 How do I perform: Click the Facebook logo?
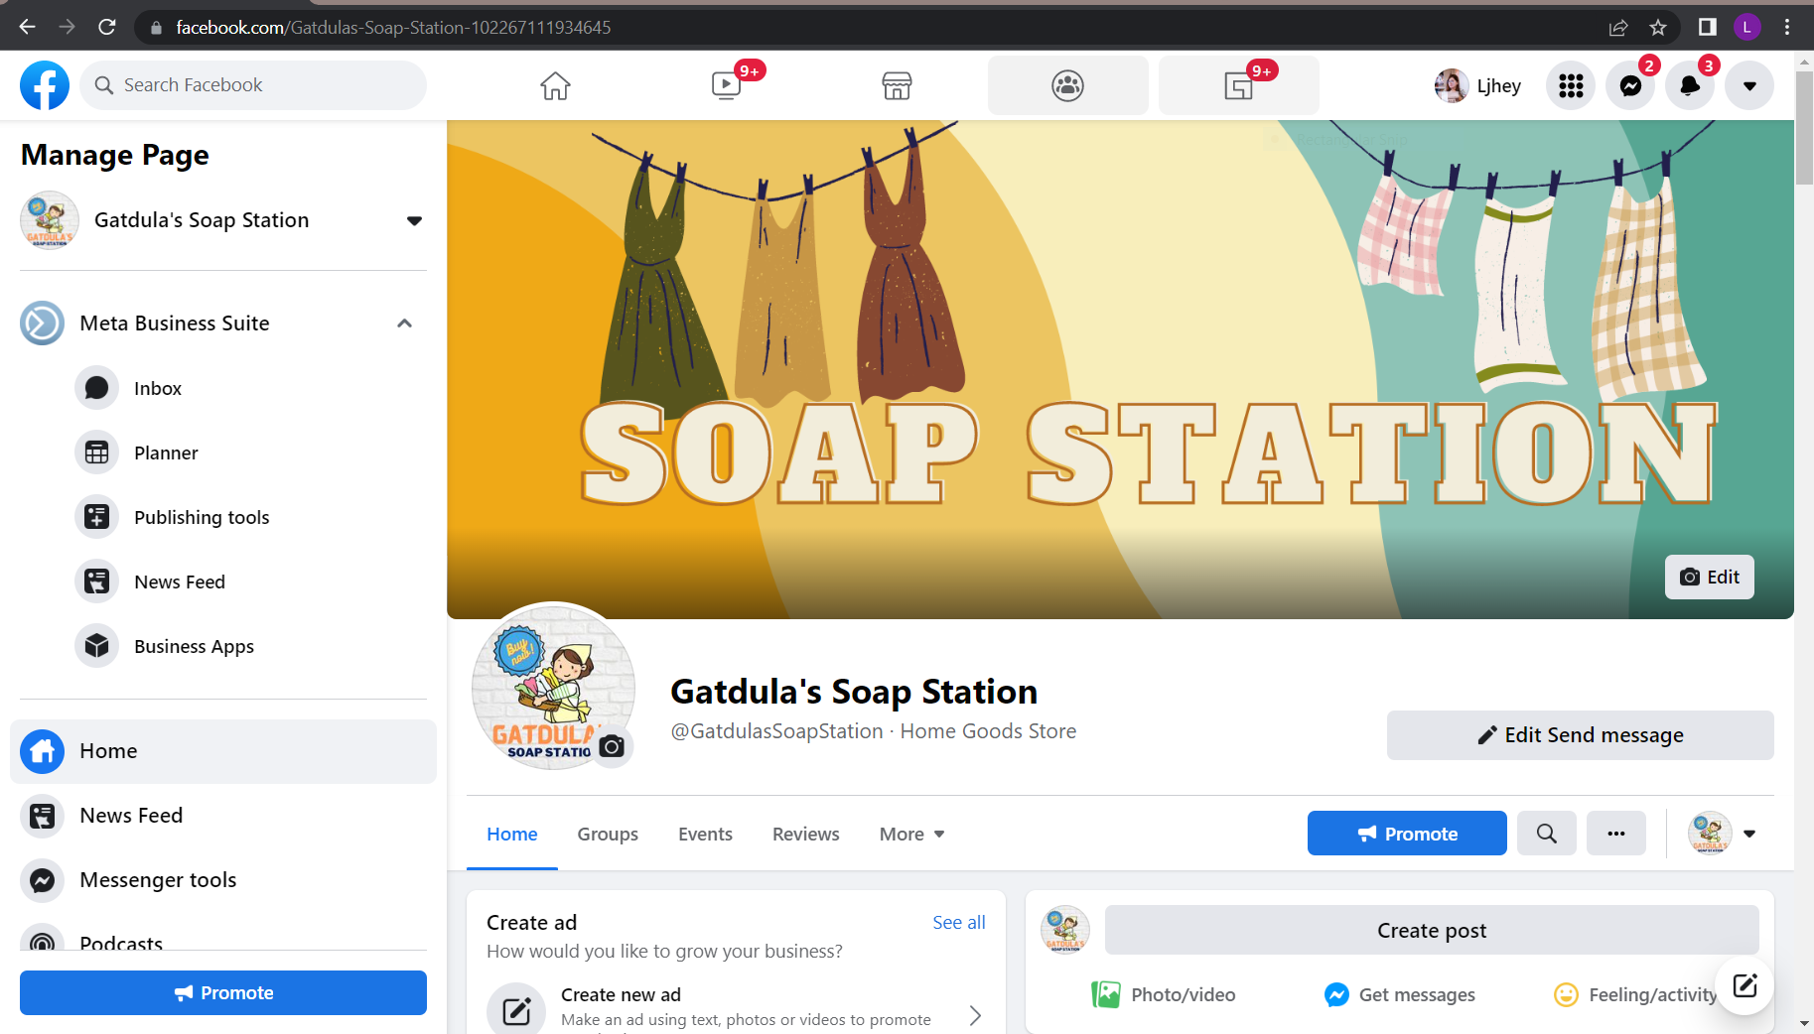tap(45, 85)
